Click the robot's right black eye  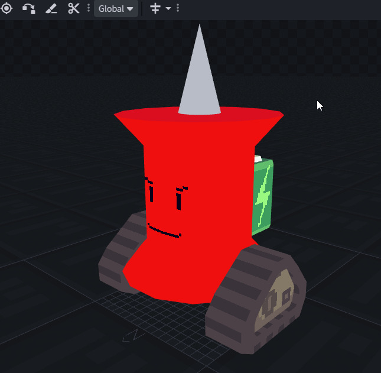(180, 199)
